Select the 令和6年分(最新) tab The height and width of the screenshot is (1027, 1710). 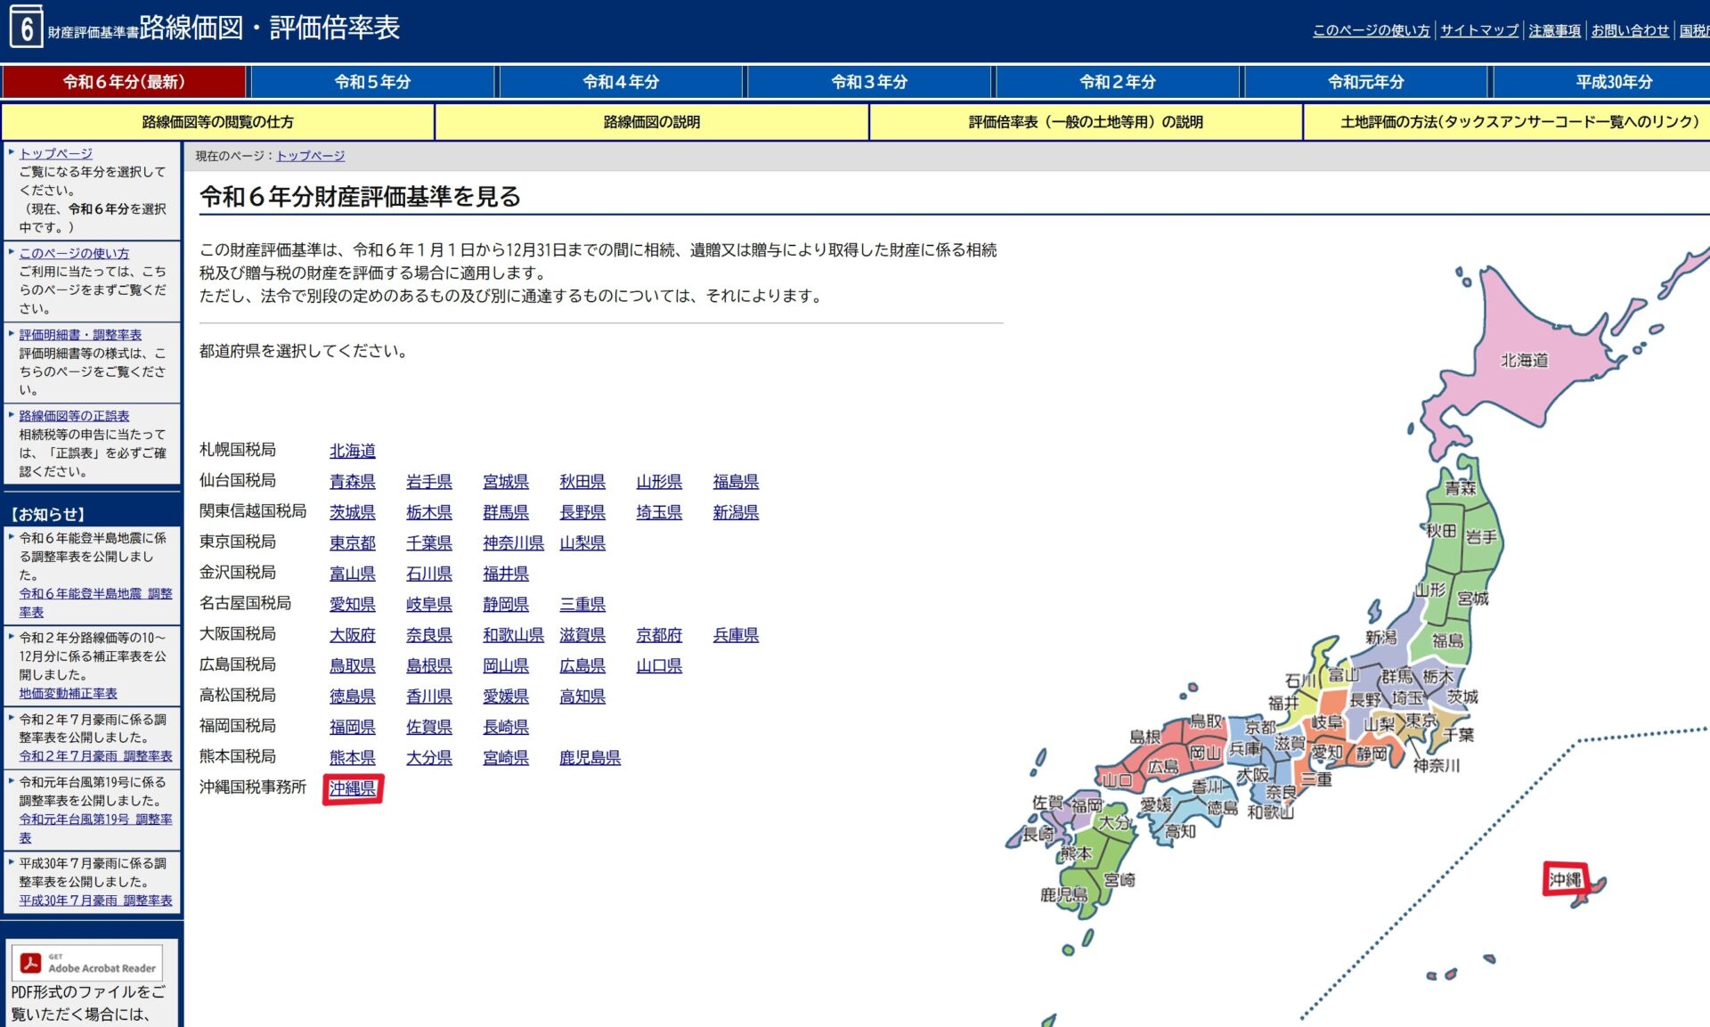124,82
